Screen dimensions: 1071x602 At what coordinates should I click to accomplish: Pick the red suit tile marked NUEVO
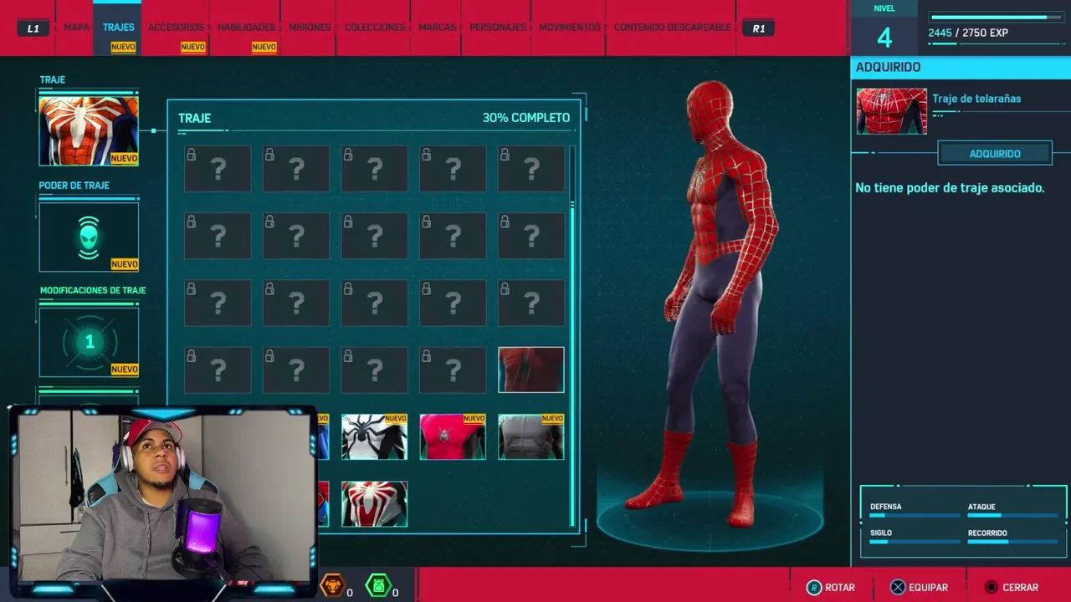click(453, 436)
